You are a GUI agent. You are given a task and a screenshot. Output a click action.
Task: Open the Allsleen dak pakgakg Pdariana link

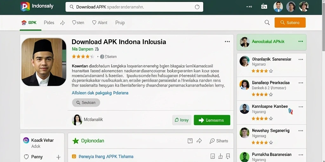click(x=100, y=93)
